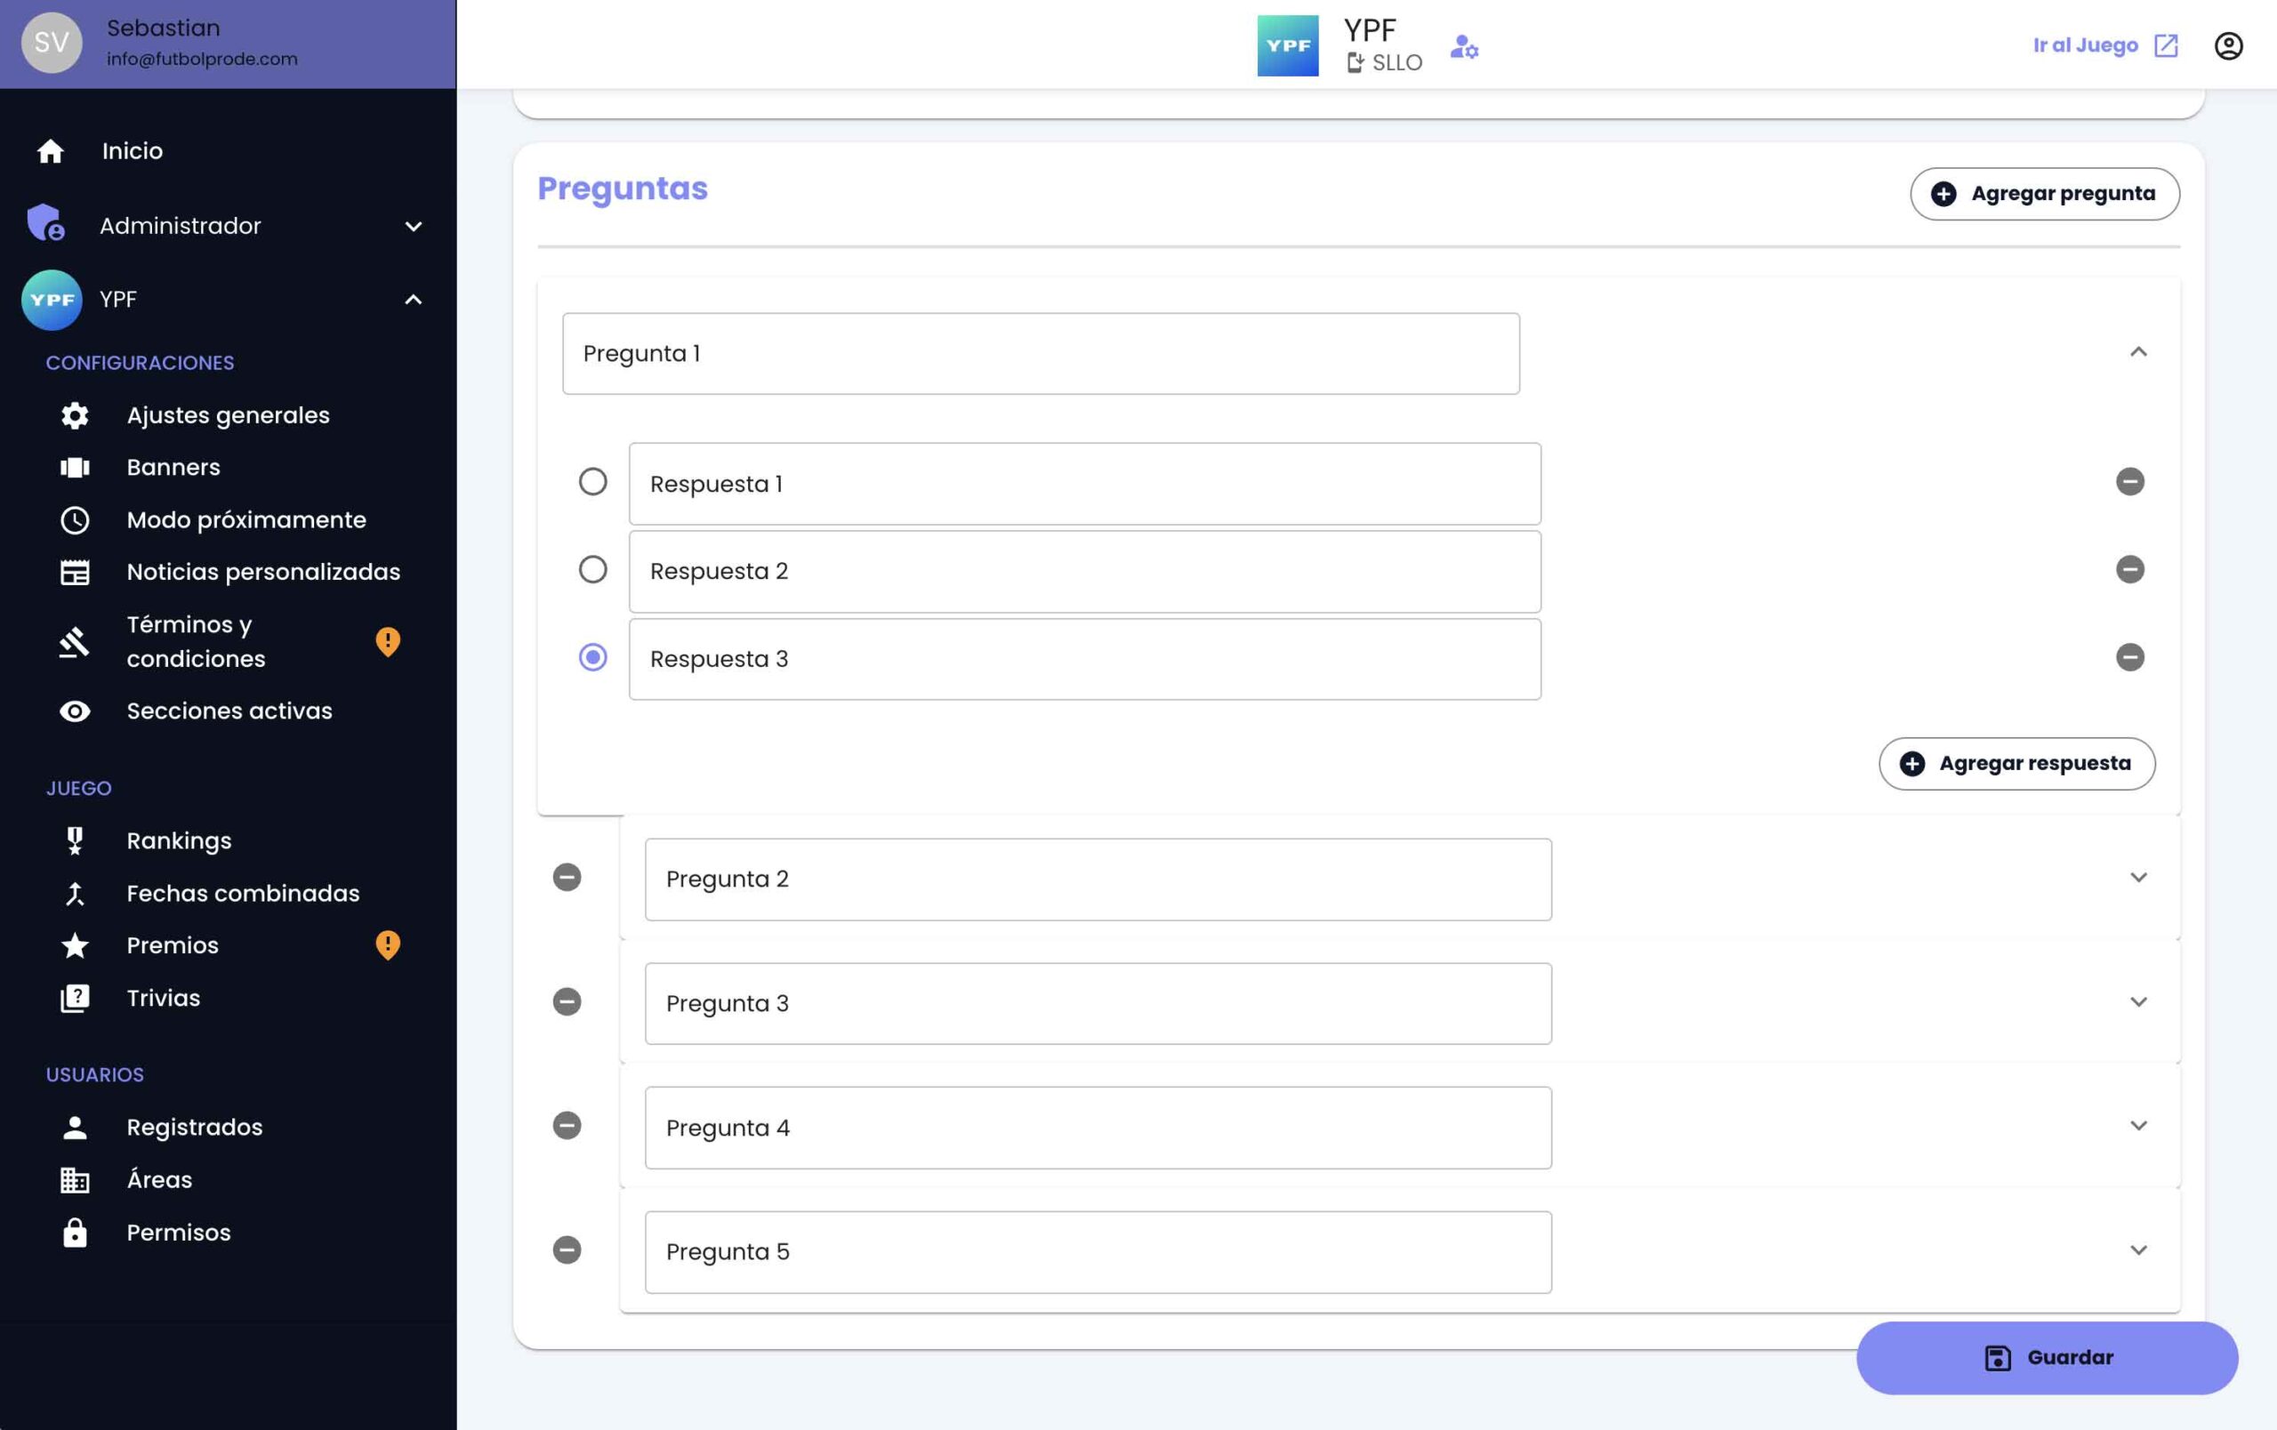Select Respuesta 2 radio button
Image resolution: width=2277 pixels, height=1430 pixels.
593,569
